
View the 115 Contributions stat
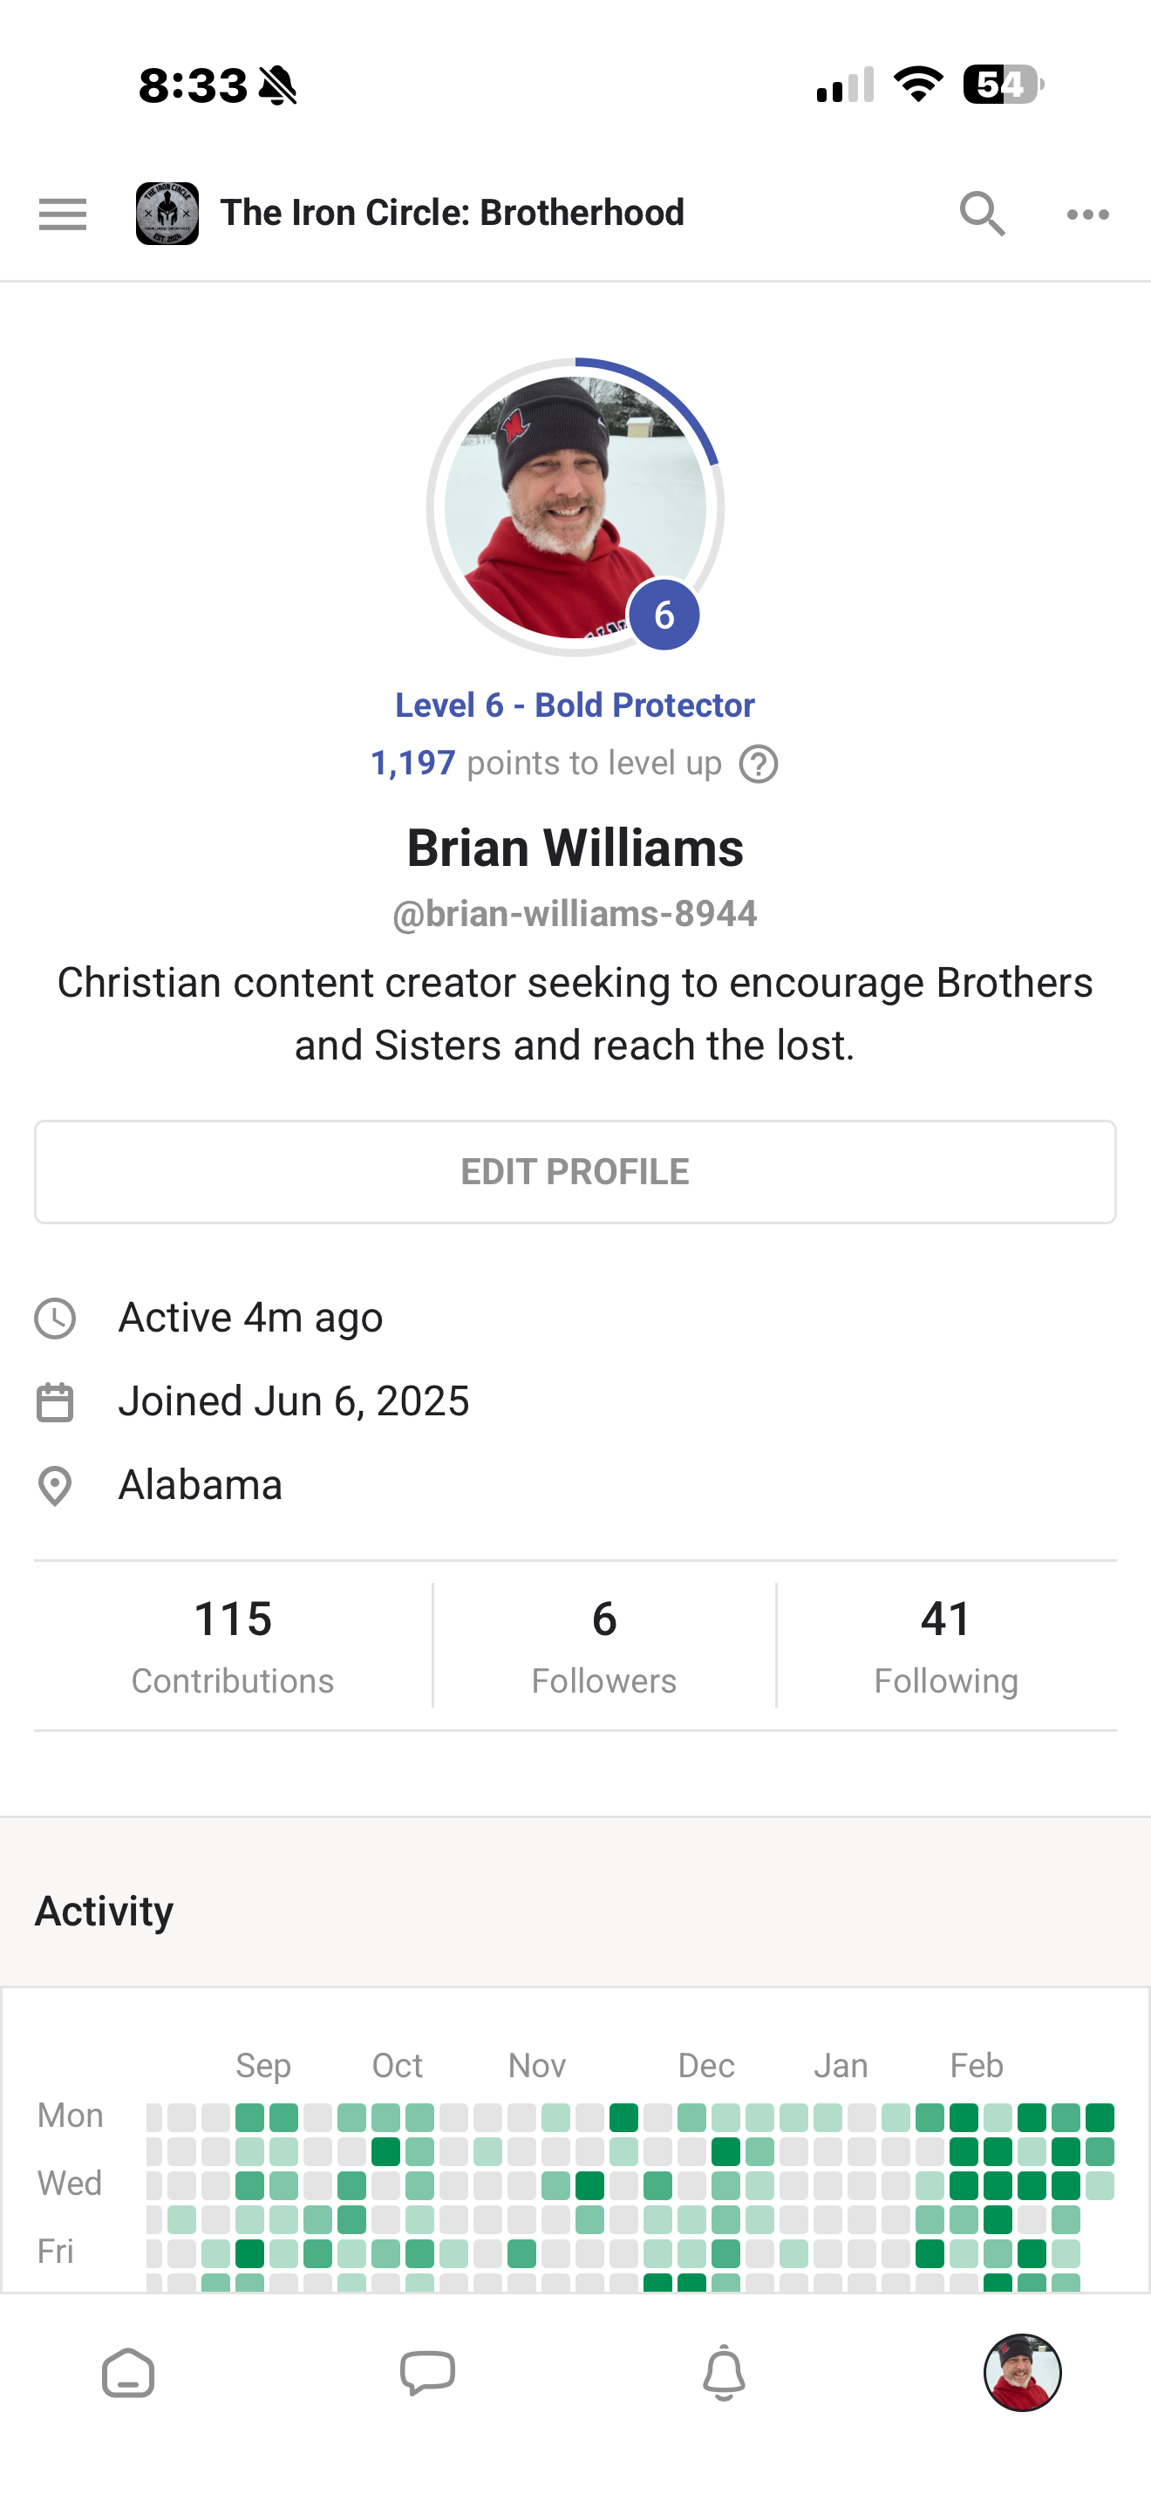pyautogui.click(x=233, y=1646)
